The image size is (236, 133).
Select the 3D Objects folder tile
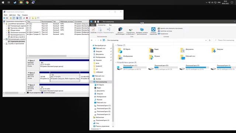point(124,50)
